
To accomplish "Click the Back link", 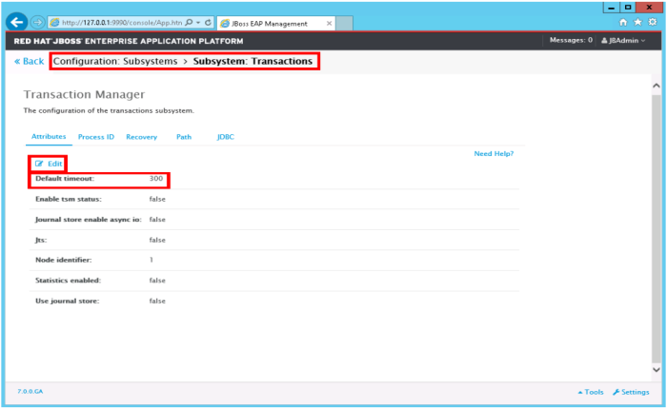I will pos(29,61).
